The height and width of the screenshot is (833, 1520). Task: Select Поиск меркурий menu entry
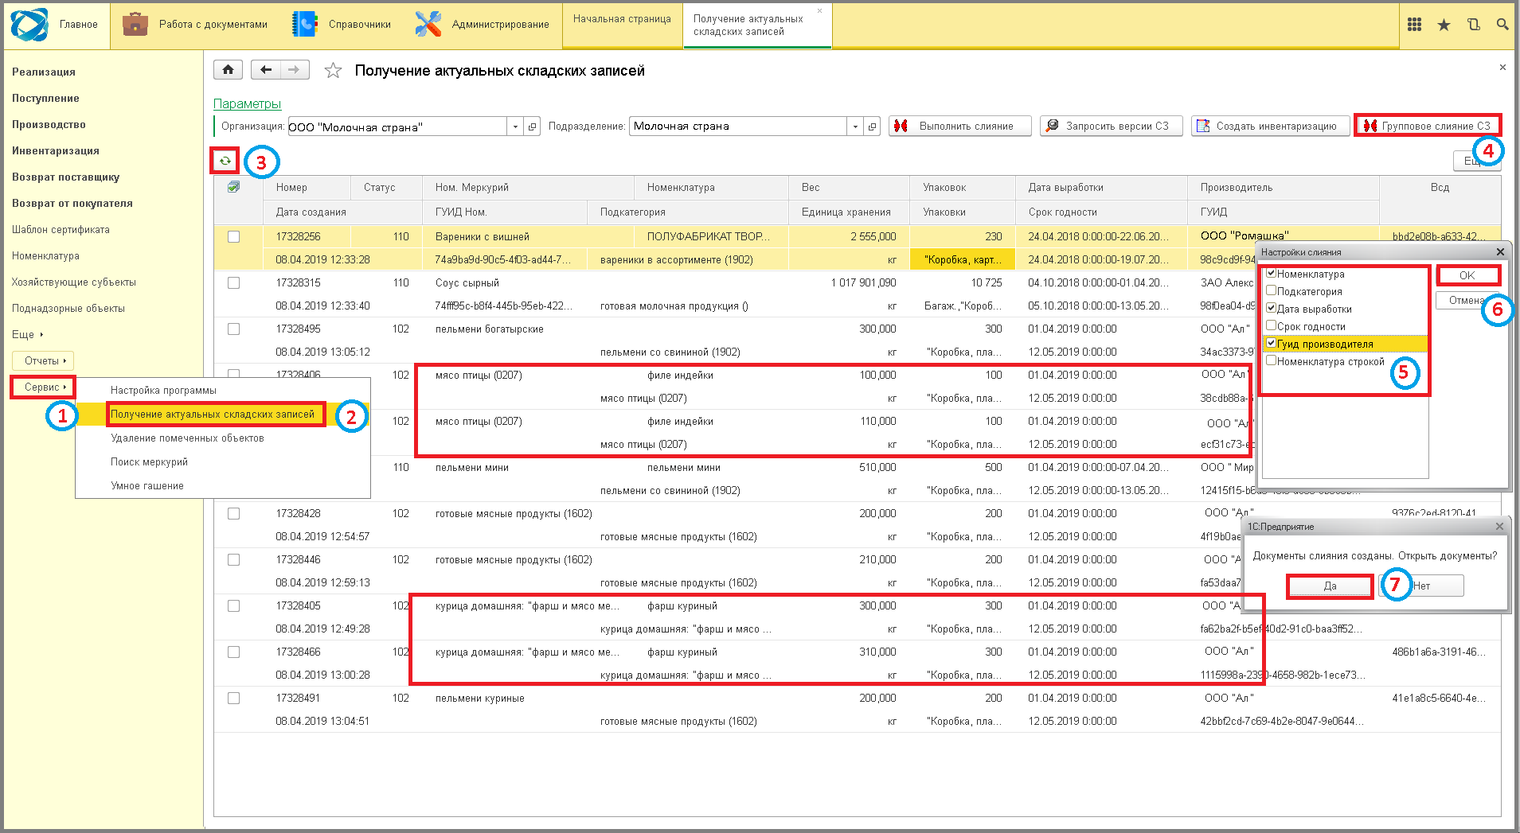pos(149,462)
